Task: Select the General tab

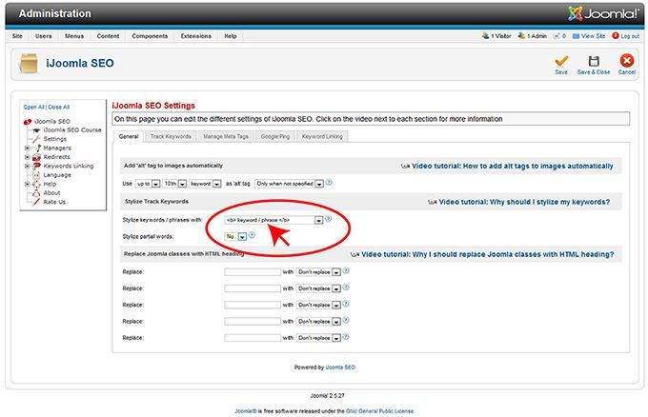Action: point(129,137)
